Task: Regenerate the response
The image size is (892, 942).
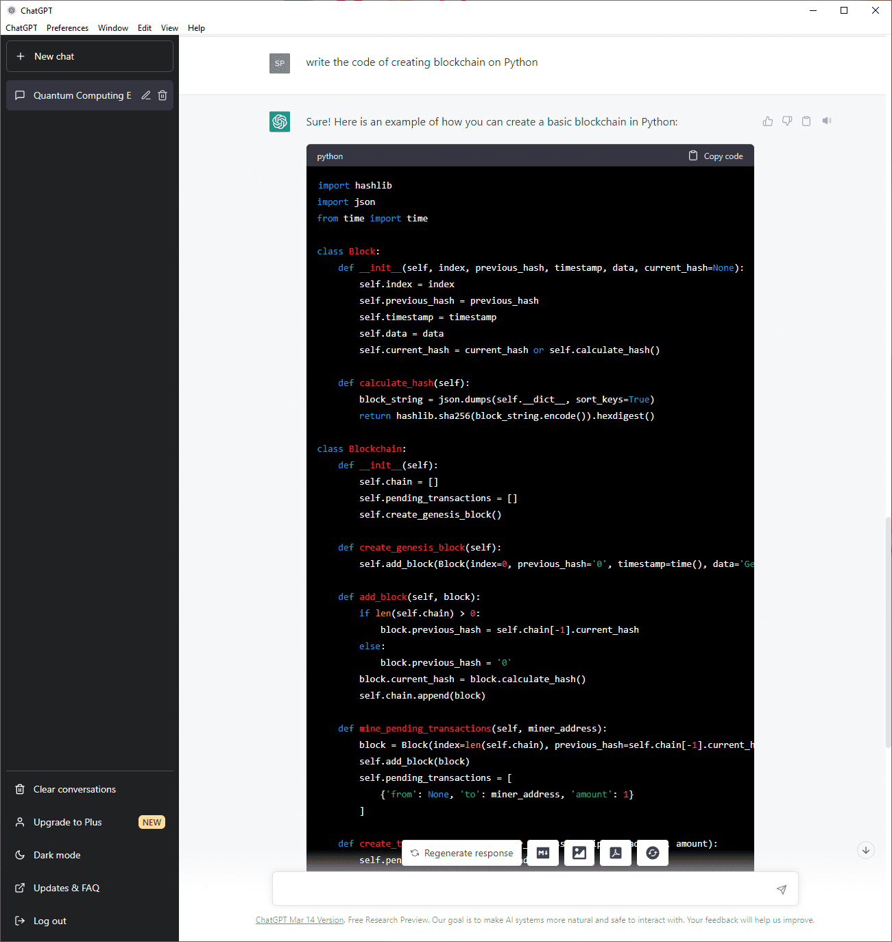Action: pyautogui.click(x=462, y=853)
